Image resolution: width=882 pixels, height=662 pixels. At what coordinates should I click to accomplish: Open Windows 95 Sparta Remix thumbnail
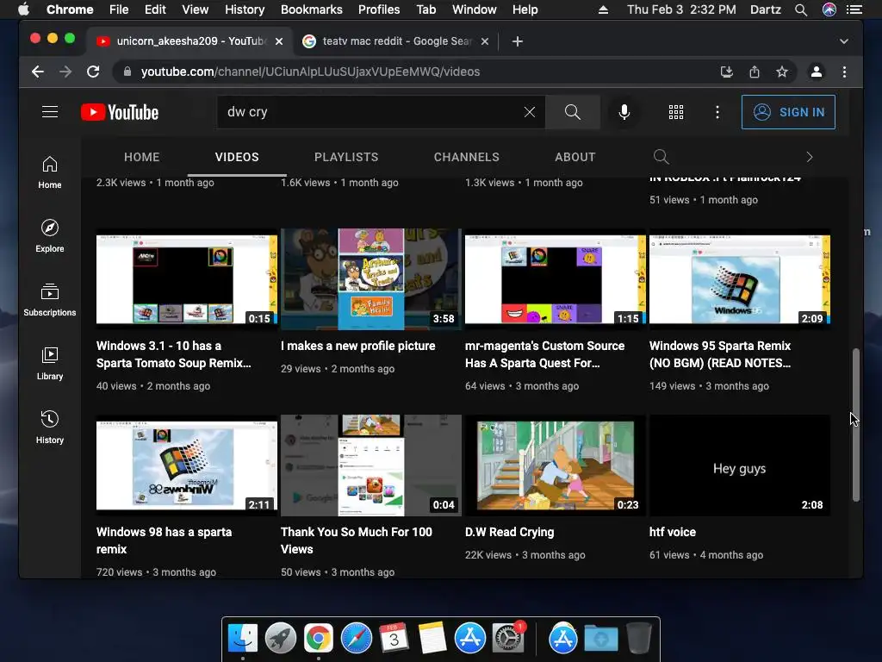coord(740,279)
